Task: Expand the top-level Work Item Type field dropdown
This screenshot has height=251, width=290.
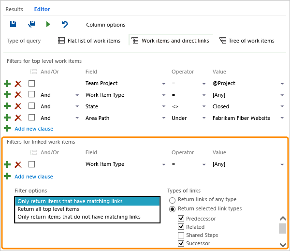Action: (x=164, y=95)
